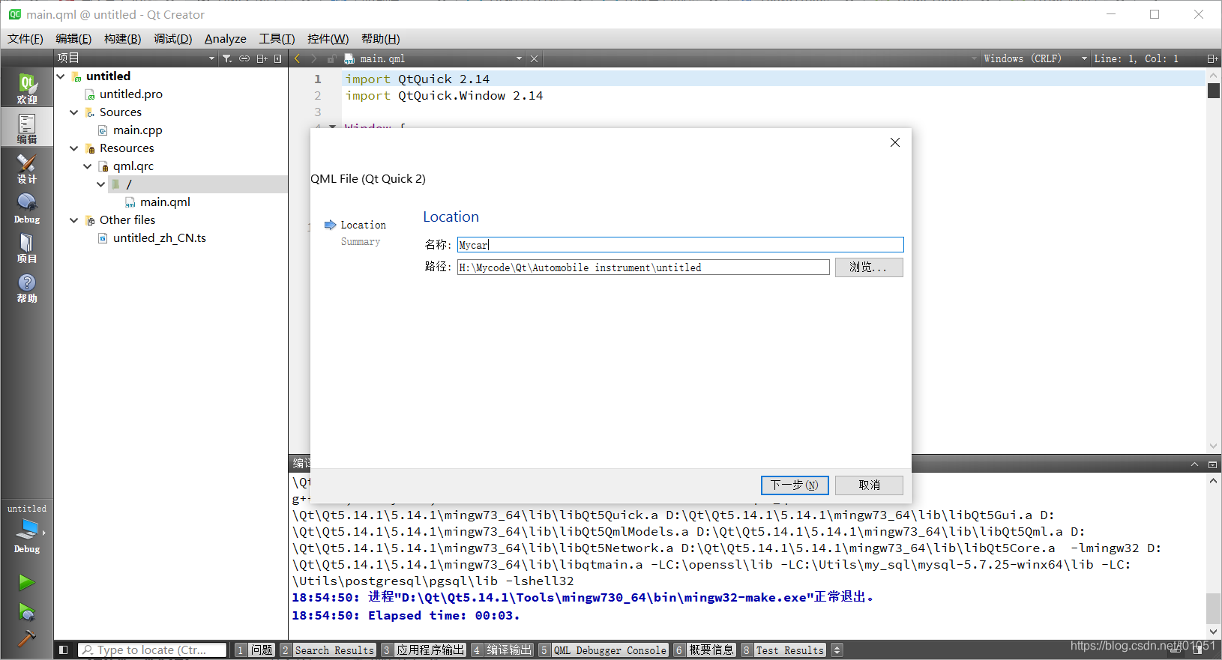Collapse the Other files folder

[x=74, y=220]
